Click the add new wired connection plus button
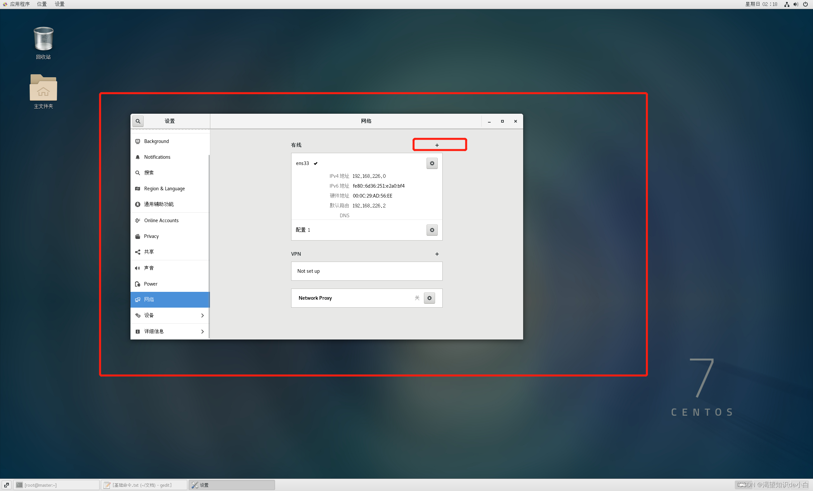The height and width of the screenshot is (491, 813). (437, 145)
